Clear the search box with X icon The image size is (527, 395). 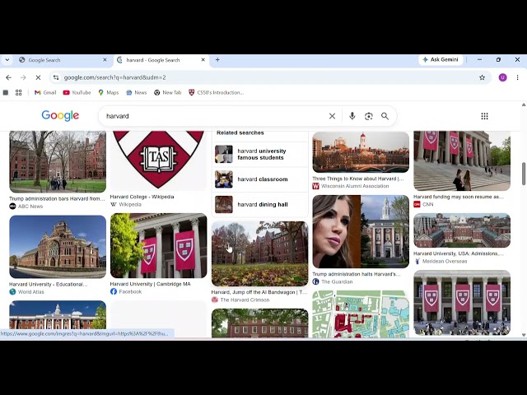pyautogui.click(x=332, y=116)
